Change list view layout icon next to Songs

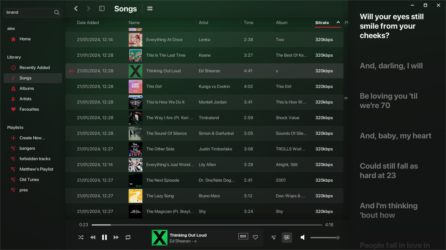click(x=150, y=8)
